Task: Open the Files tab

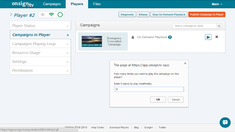Action: click(97, 4)
